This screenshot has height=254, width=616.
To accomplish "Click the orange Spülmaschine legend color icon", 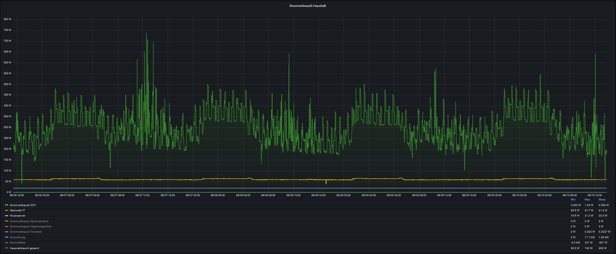I will coord(7,221).
